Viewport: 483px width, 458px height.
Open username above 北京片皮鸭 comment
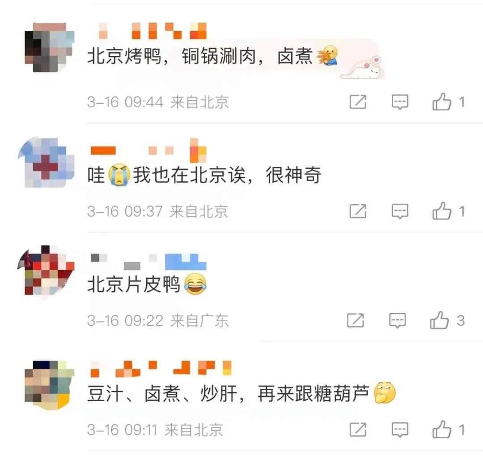148,262
